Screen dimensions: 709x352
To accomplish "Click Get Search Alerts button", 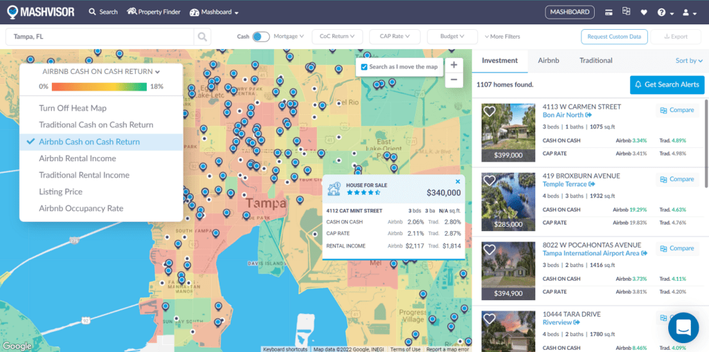I will point(666,84).
